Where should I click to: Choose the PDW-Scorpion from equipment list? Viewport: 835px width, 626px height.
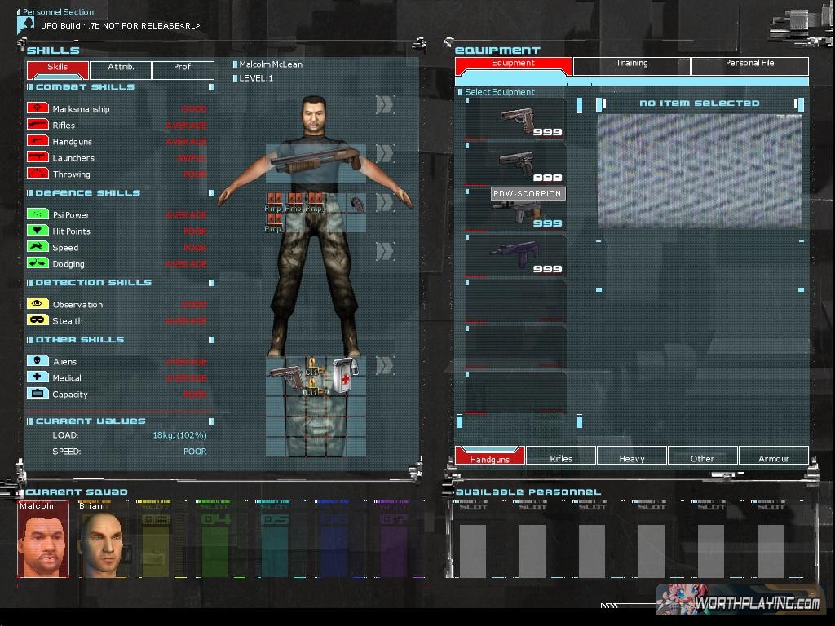tap(515, 211)
